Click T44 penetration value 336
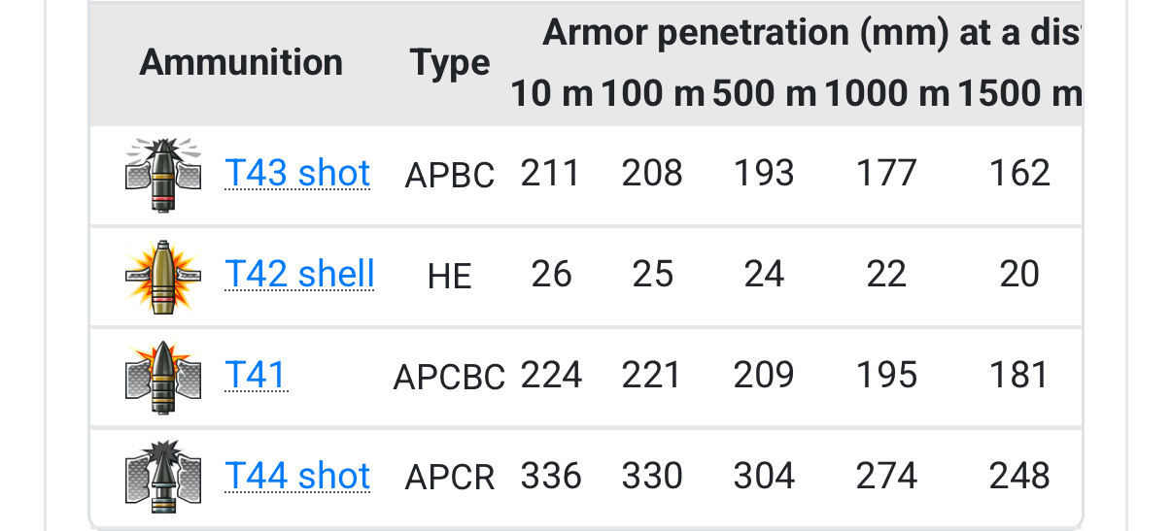This screenshot has width=1172, height=531. [x=551, y=477]
